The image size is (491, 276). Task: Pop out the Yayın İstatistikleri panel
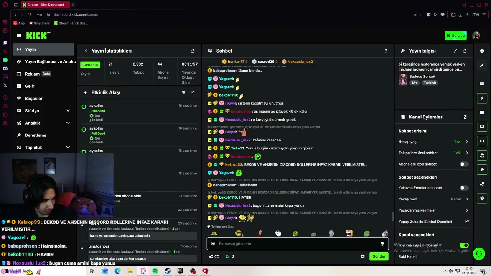click(x=193, y=51)
